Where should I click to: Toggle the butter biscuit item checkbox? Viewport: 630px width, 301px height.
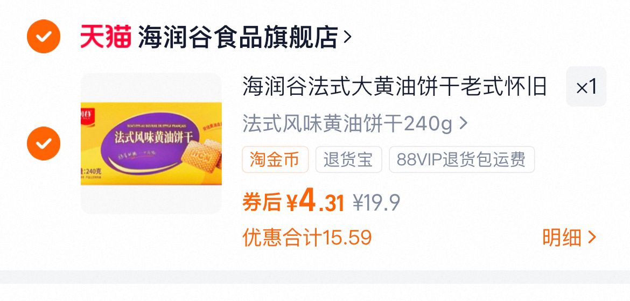pos(44,143)
